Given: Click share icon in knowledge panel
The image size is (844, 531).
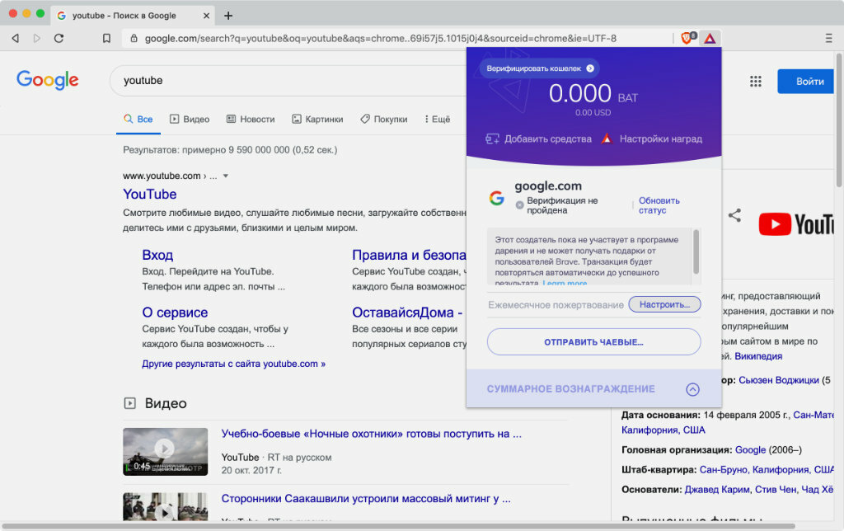Looking at the screenshot, I should click(x=734, y=215).
